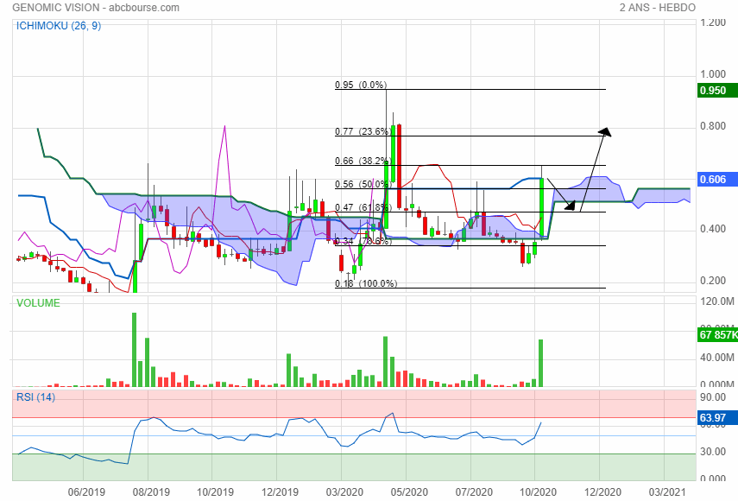Select the 0.47 (61.8%) Fibonacci label
The height and width of the screenshot is (501, 738).
pyautogui.click(x=362, y=207)
